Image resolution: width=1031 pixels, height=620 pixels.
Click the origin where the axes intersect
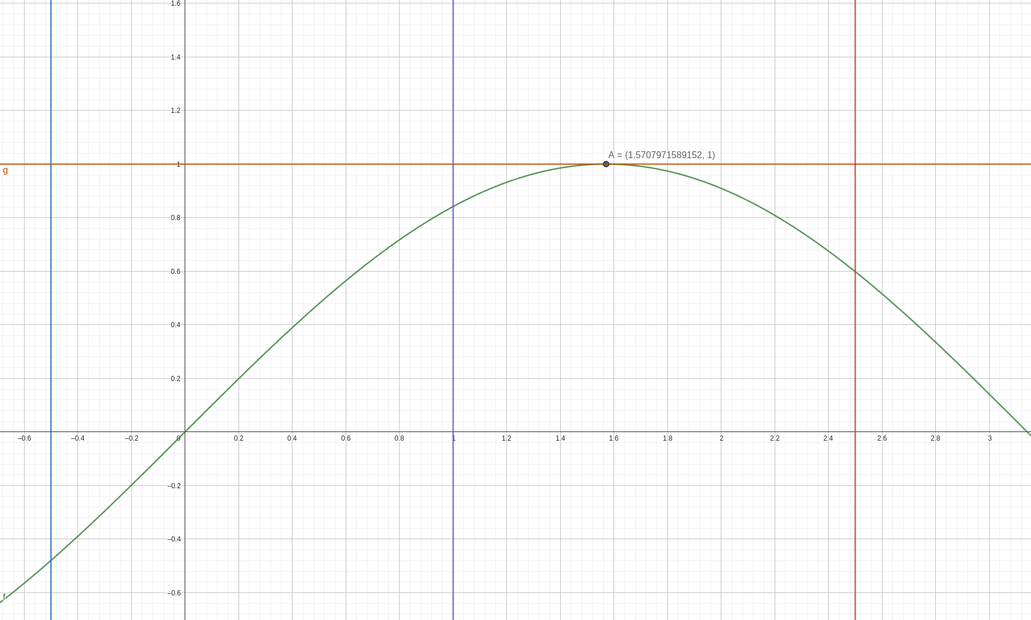185,431
